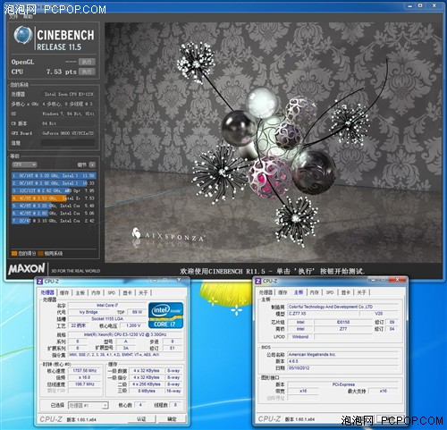447x430 pixels.
Task: Select 主板 tab in right CPU-Z
Action: (299, 292)
